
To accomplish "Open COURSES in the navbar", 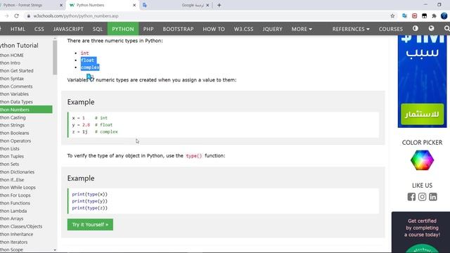I will (391, 29).
